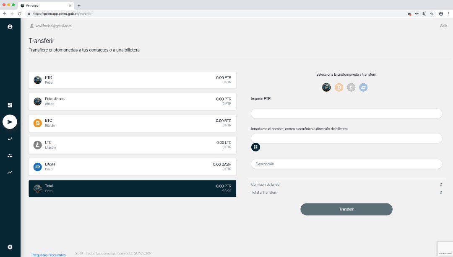Image resolution: width=453 pixels, height=257 pixels.
Task: Open a new browser tab
Action: pos(79,5)
